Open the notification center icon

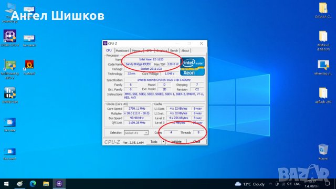coord(327,184)
